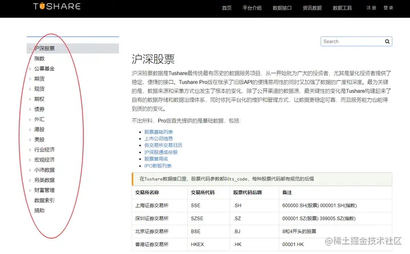Select 债券 in sidebar
Screen dimensions: 410x254
coord(39,109)
